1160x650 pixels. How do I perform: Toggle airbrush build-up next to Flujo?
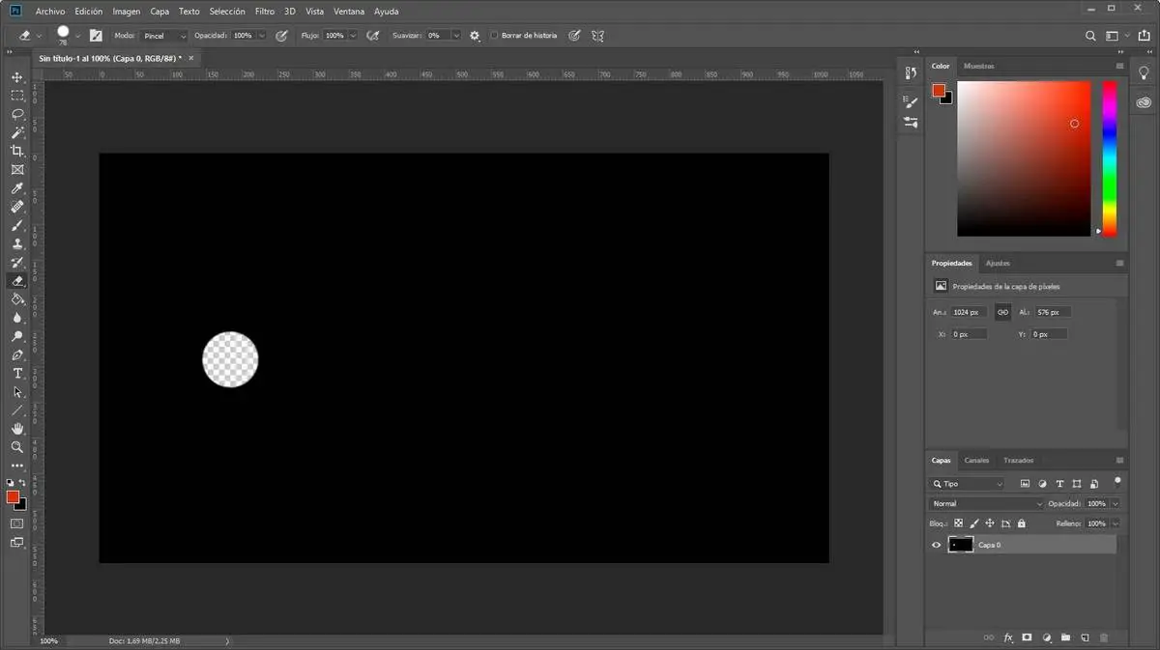point(372,36)
